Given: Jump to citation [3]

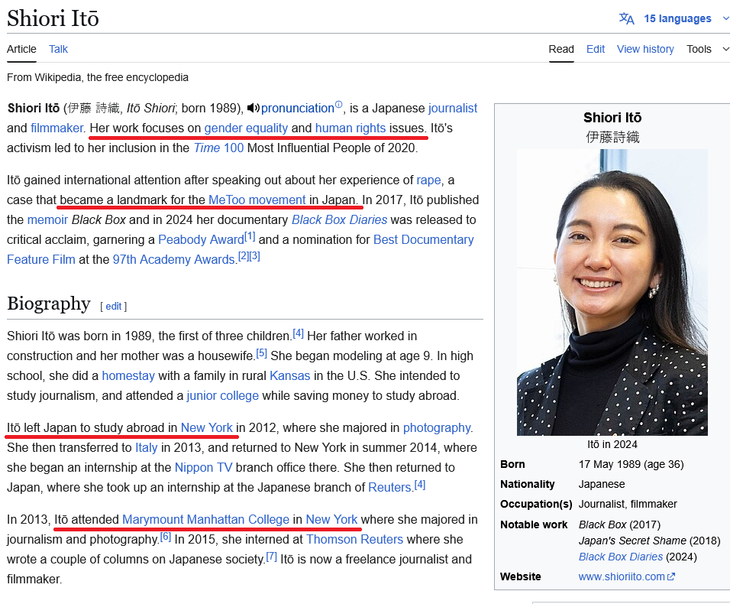Looking at the screenshot, I should (x=255, y=256).
